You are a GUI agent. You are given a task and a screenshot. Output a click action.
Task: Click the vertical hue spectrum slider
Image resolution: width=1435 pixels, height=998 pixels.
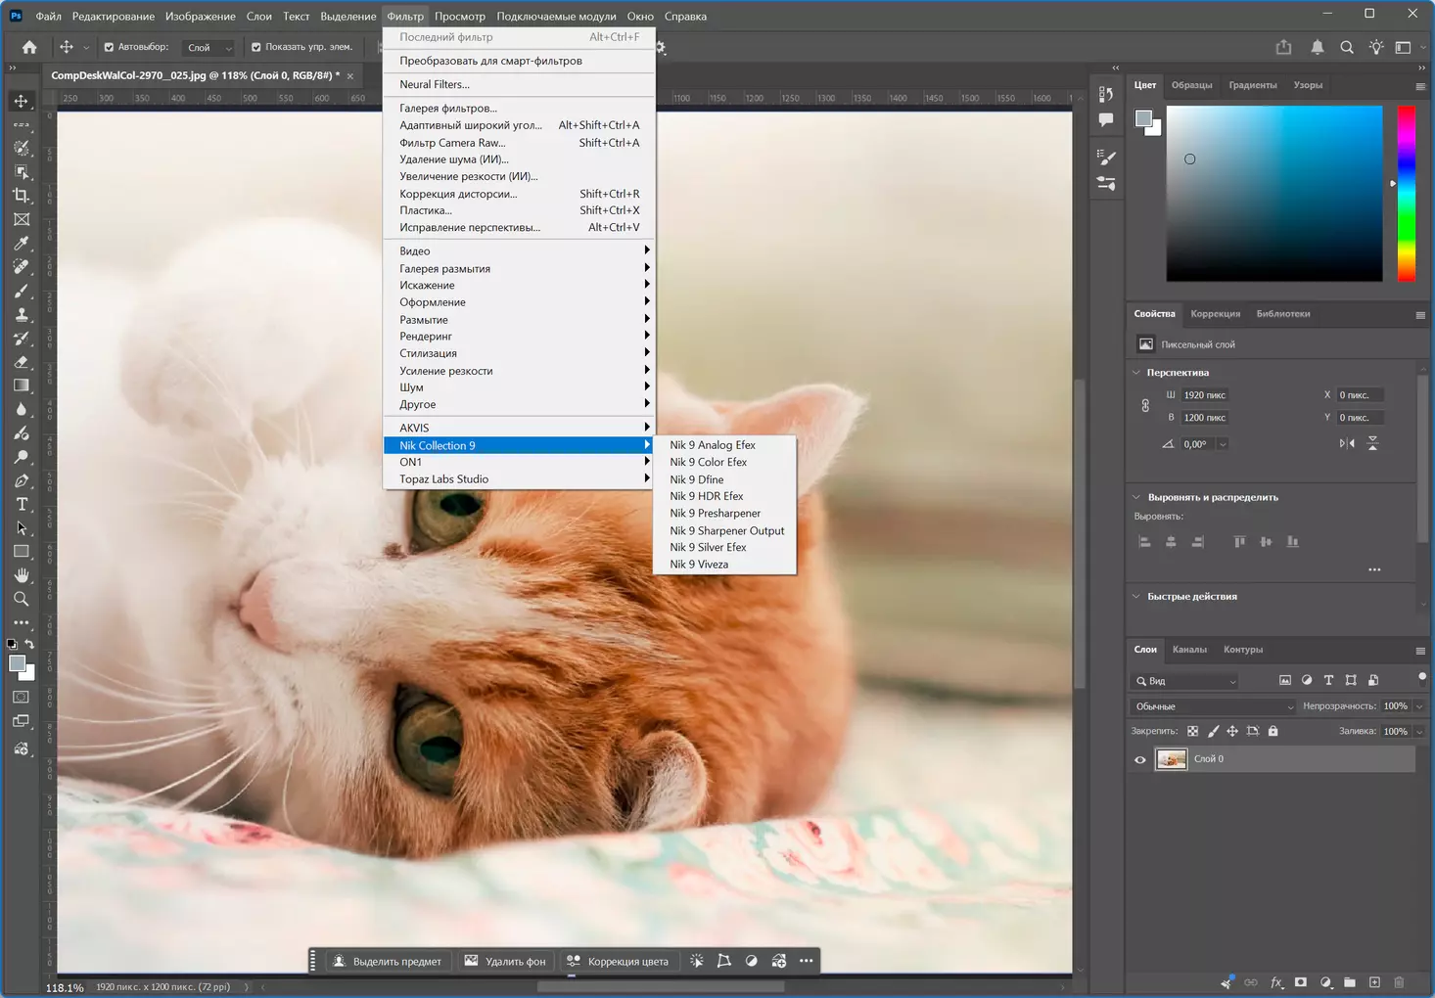pyautogui.click(x=1406, y=194)
